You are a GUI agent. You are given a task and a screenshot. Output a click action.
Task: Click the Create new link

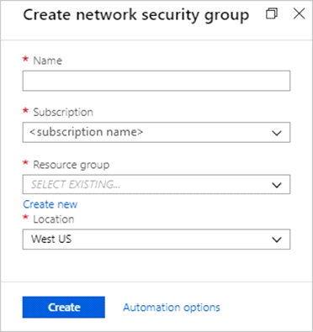pyautogui.click(x=50, y=204)
